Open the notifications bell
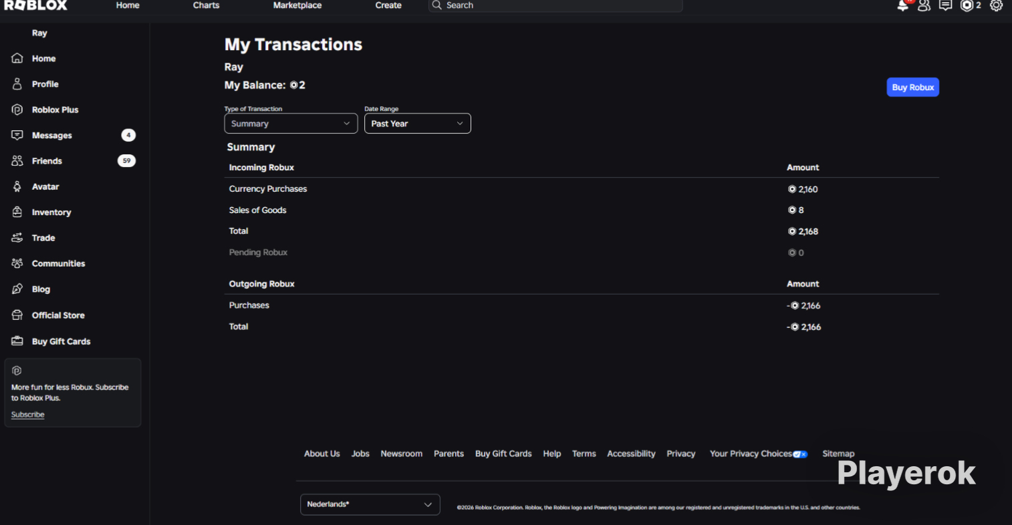 (903, 5)
